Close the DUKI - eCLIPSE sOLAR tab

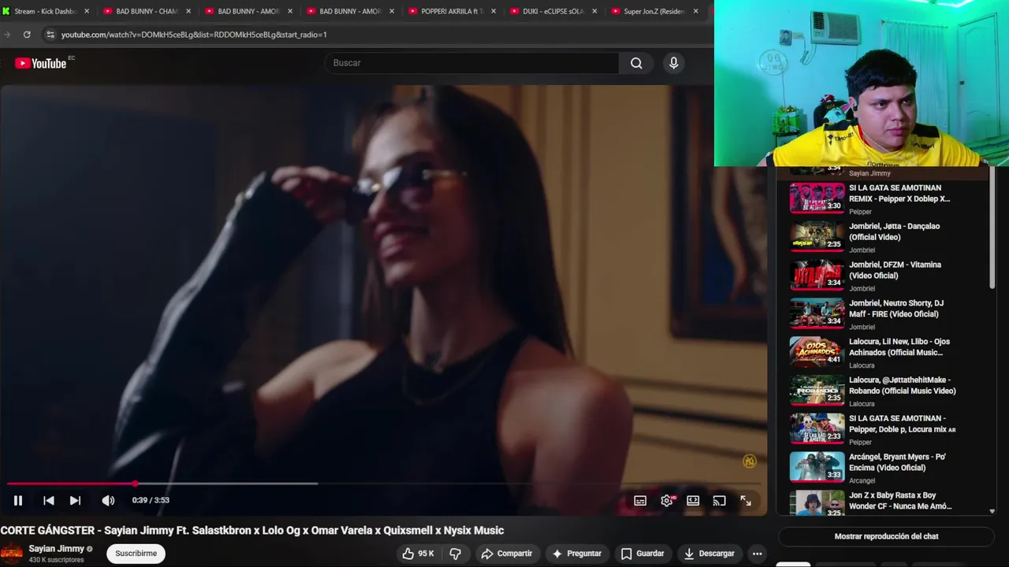tap(594, 11)
